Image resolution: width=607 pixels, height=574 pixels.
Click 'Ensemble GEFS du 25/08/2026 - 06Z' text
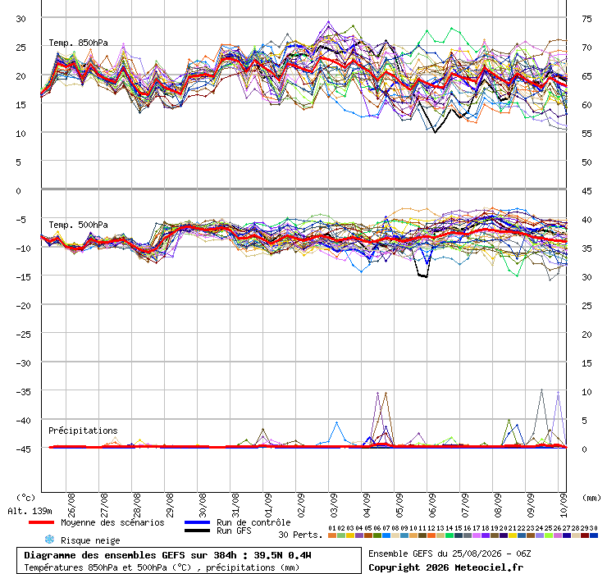pos(450,553)
